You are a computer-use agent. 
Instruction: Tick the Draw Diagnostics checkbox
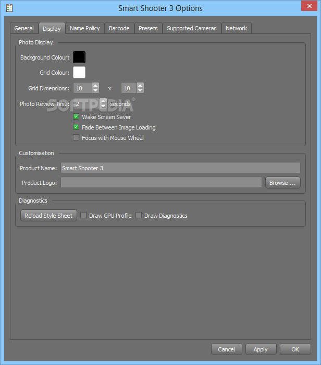(x=139, y=215)
